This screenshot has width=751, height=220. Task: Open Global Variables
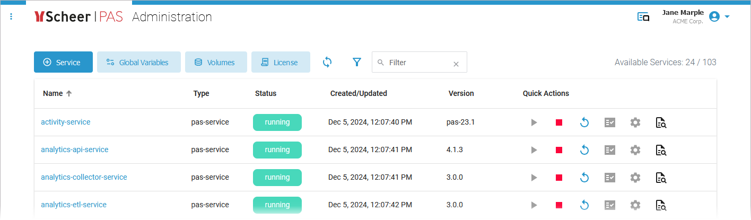point(138,62)
